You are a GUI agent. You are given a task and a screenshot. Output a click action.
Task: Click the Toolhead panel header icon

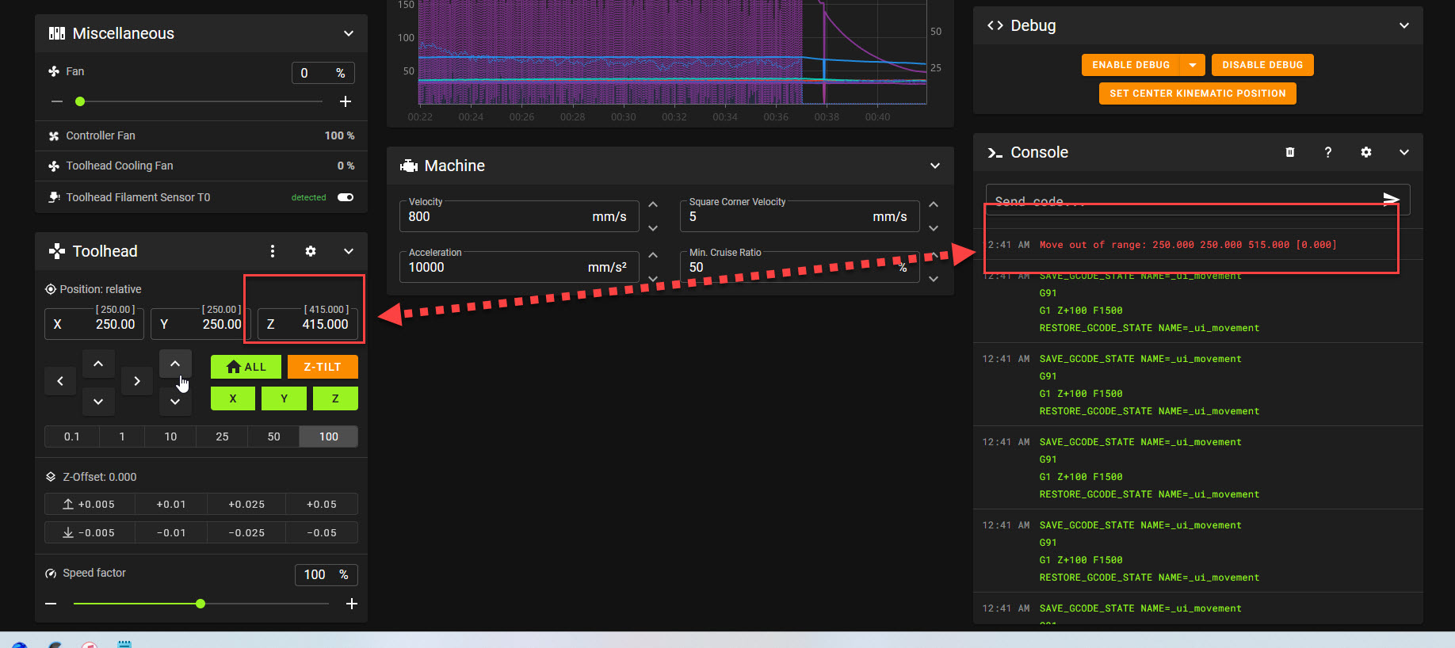[57, 251]
